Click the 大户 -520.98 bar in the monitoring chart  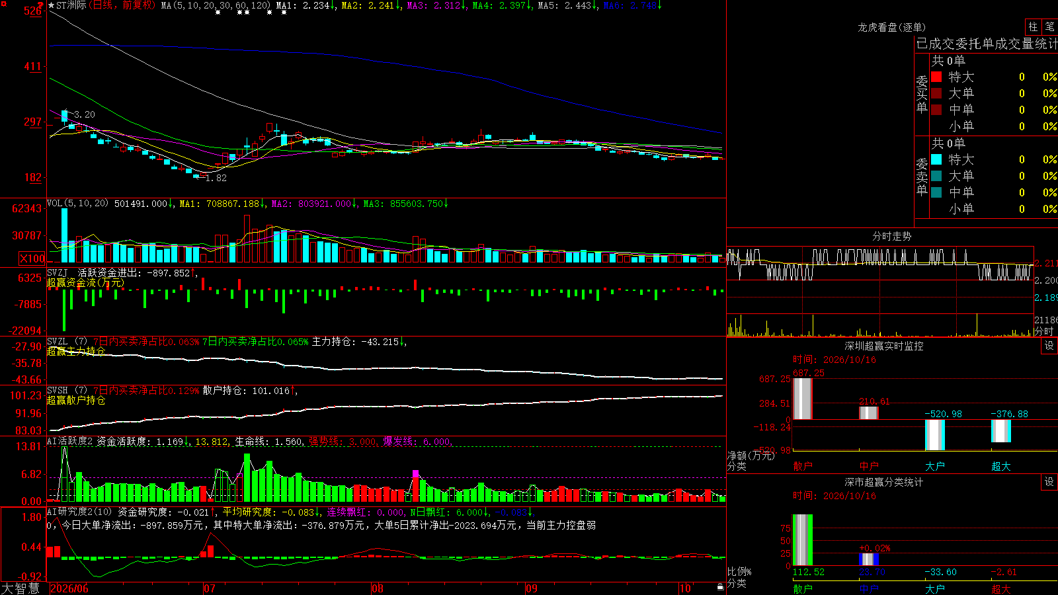(935, 435)
